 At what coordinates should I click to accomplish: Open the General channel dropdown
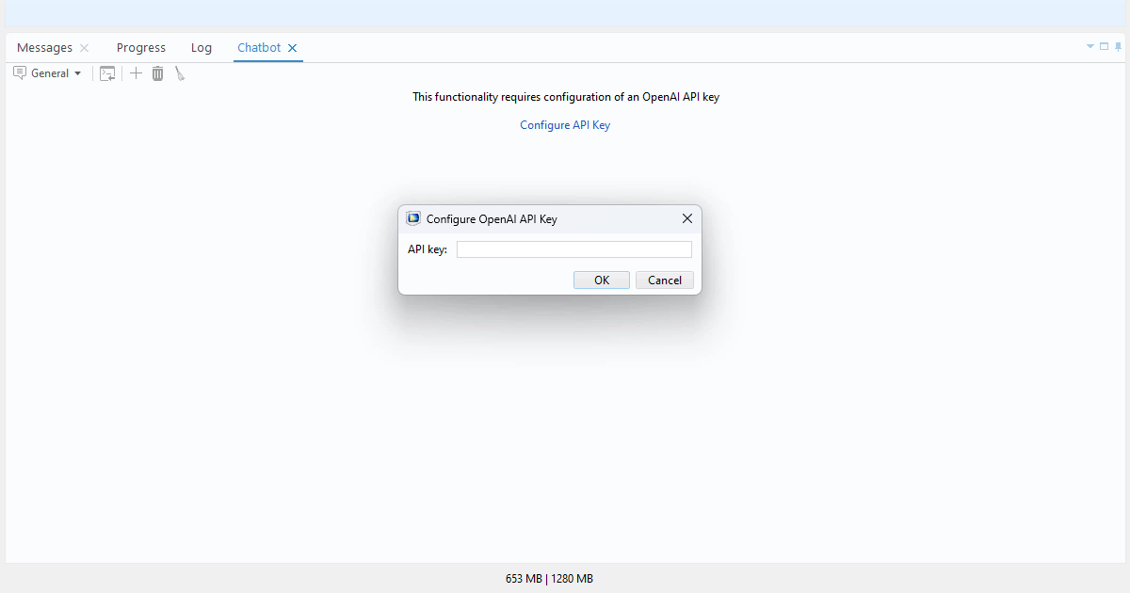(78, 72)
